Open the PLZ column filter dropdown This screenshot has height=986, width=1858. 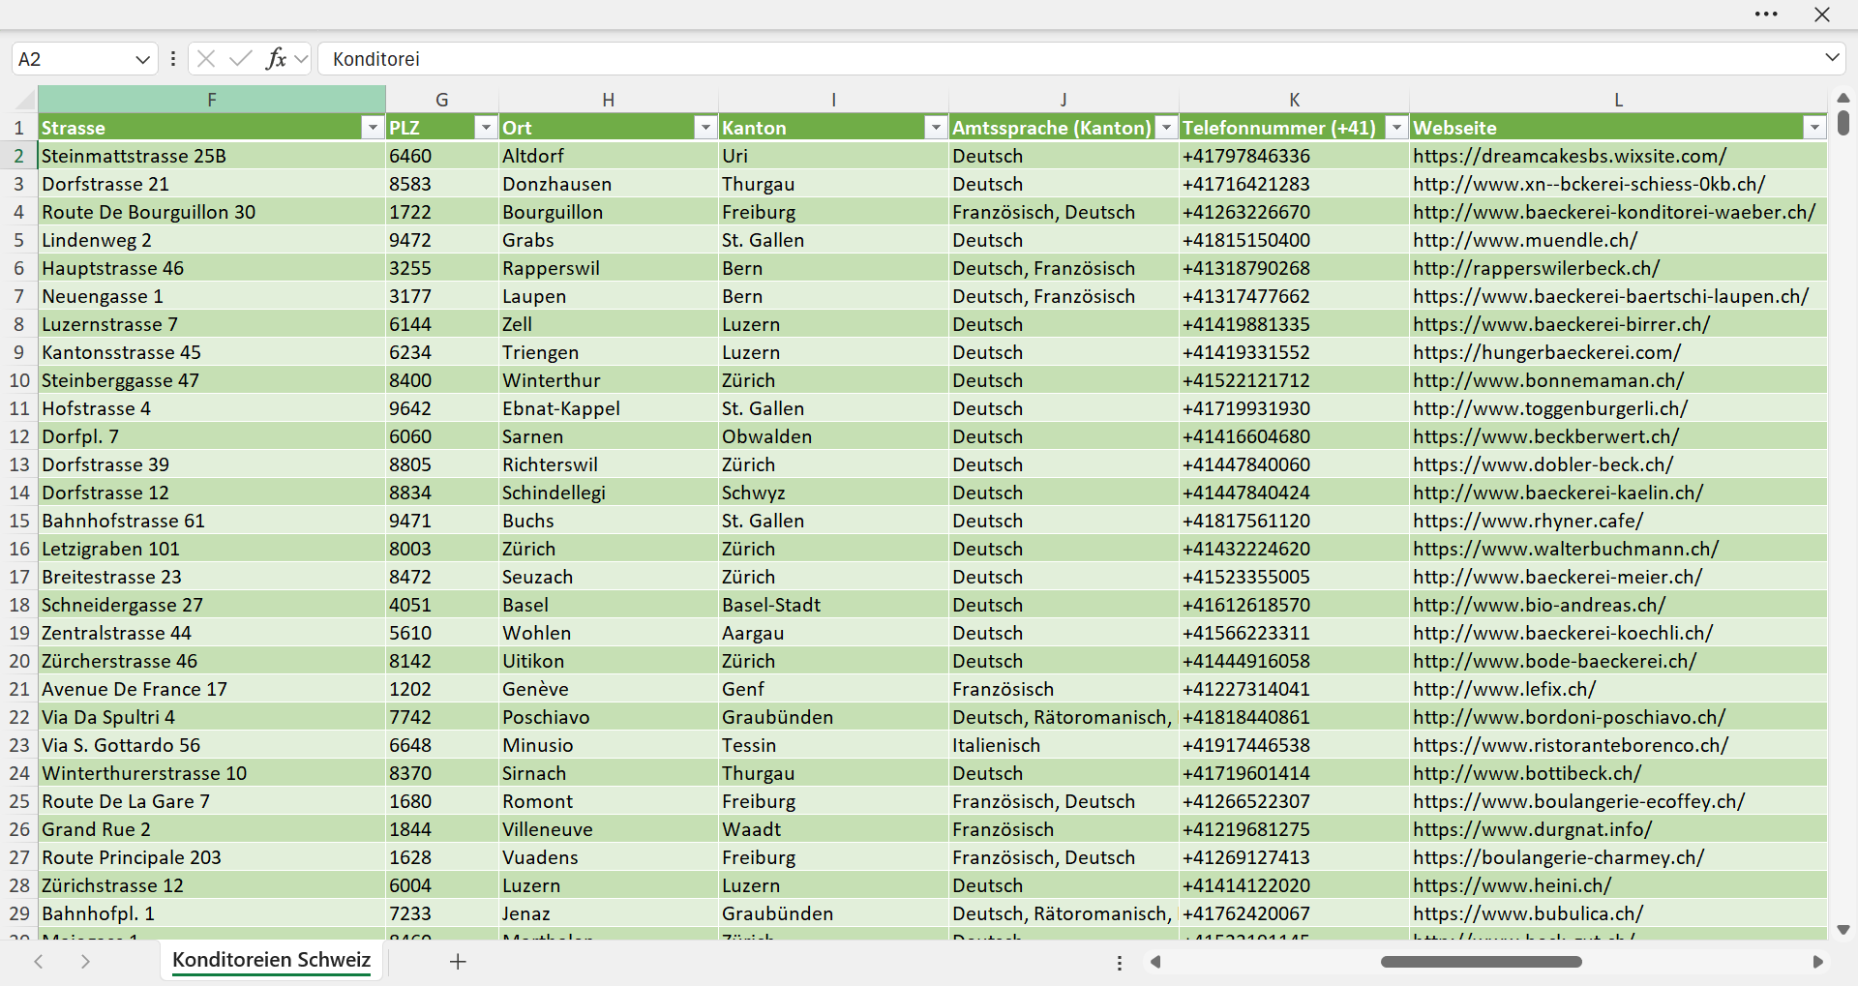coord(485,128)
